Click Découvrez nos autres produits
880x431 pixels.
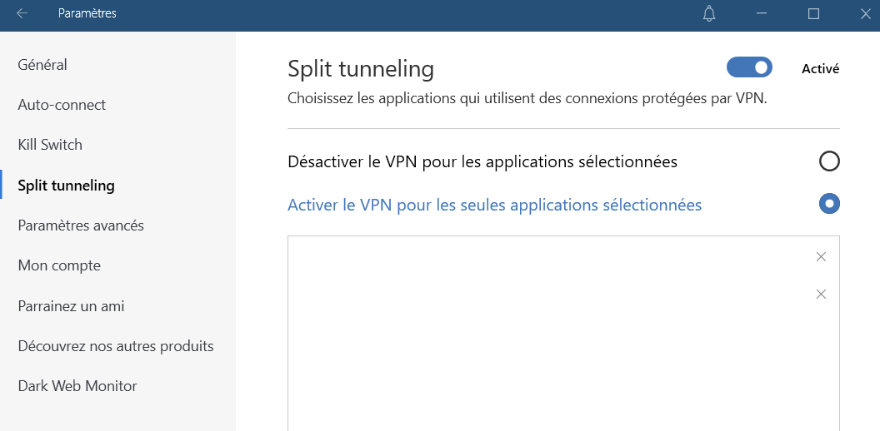click(x=116, y=346)
